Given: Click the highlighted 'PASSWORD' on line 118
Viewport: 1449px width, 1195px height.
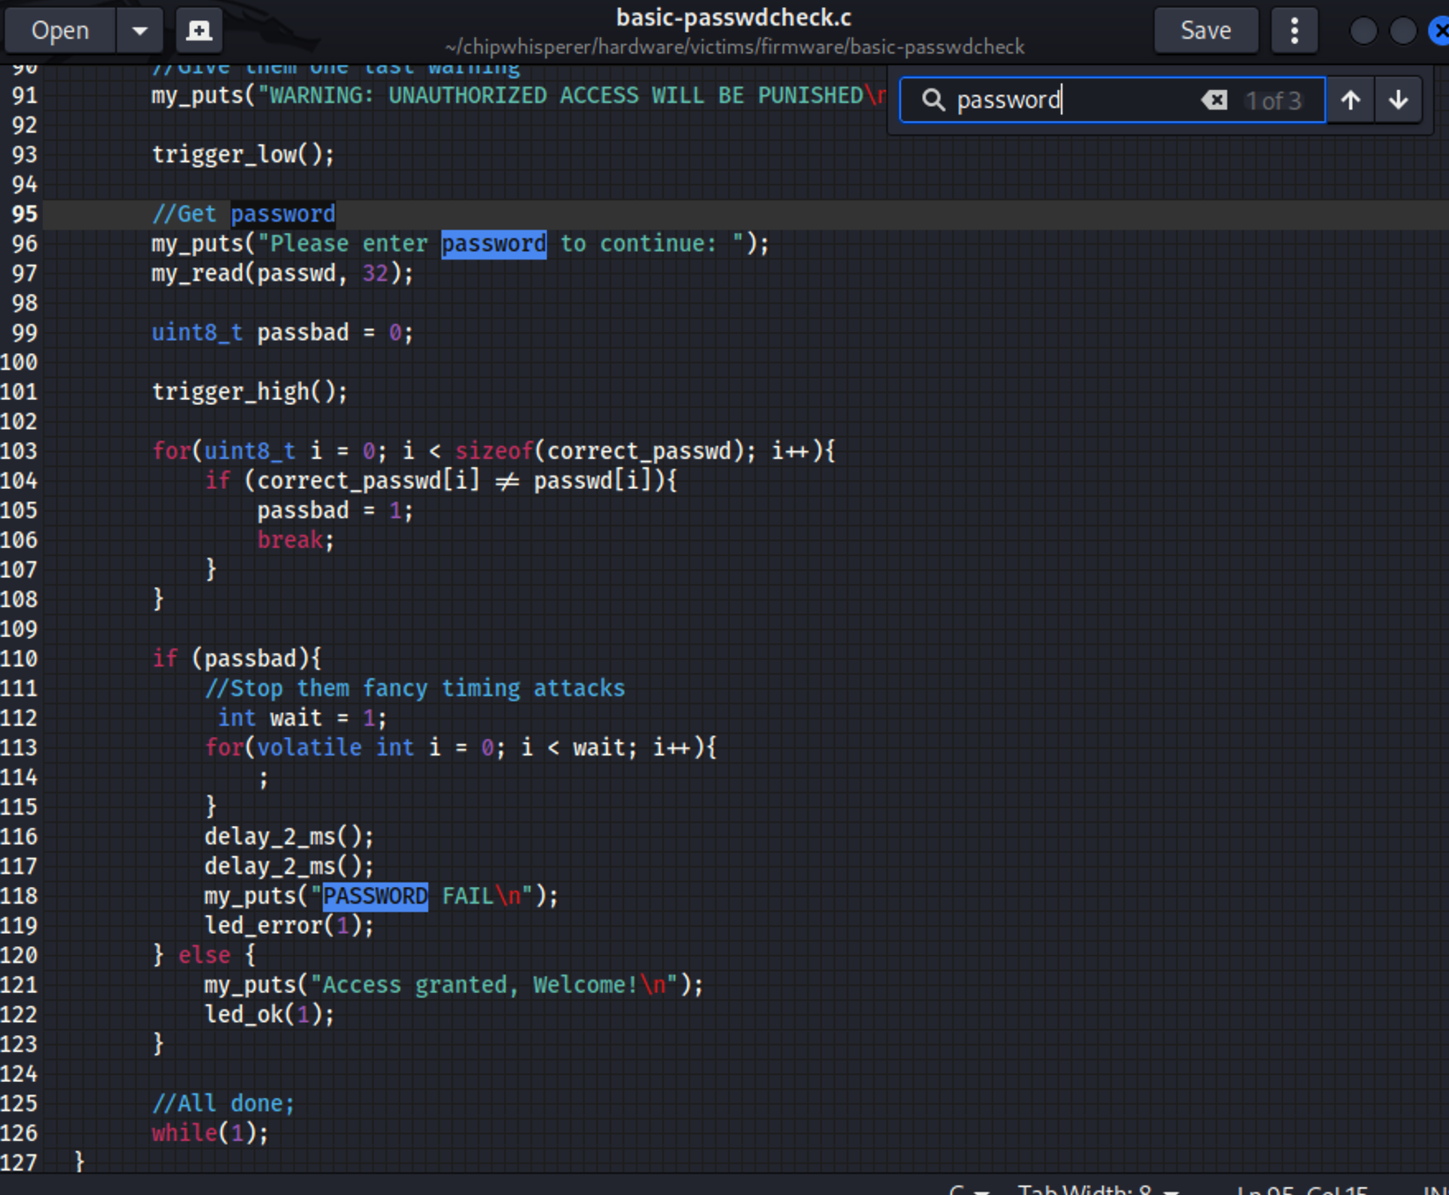Looking at the screenshot, I should [x=375, y=896].
